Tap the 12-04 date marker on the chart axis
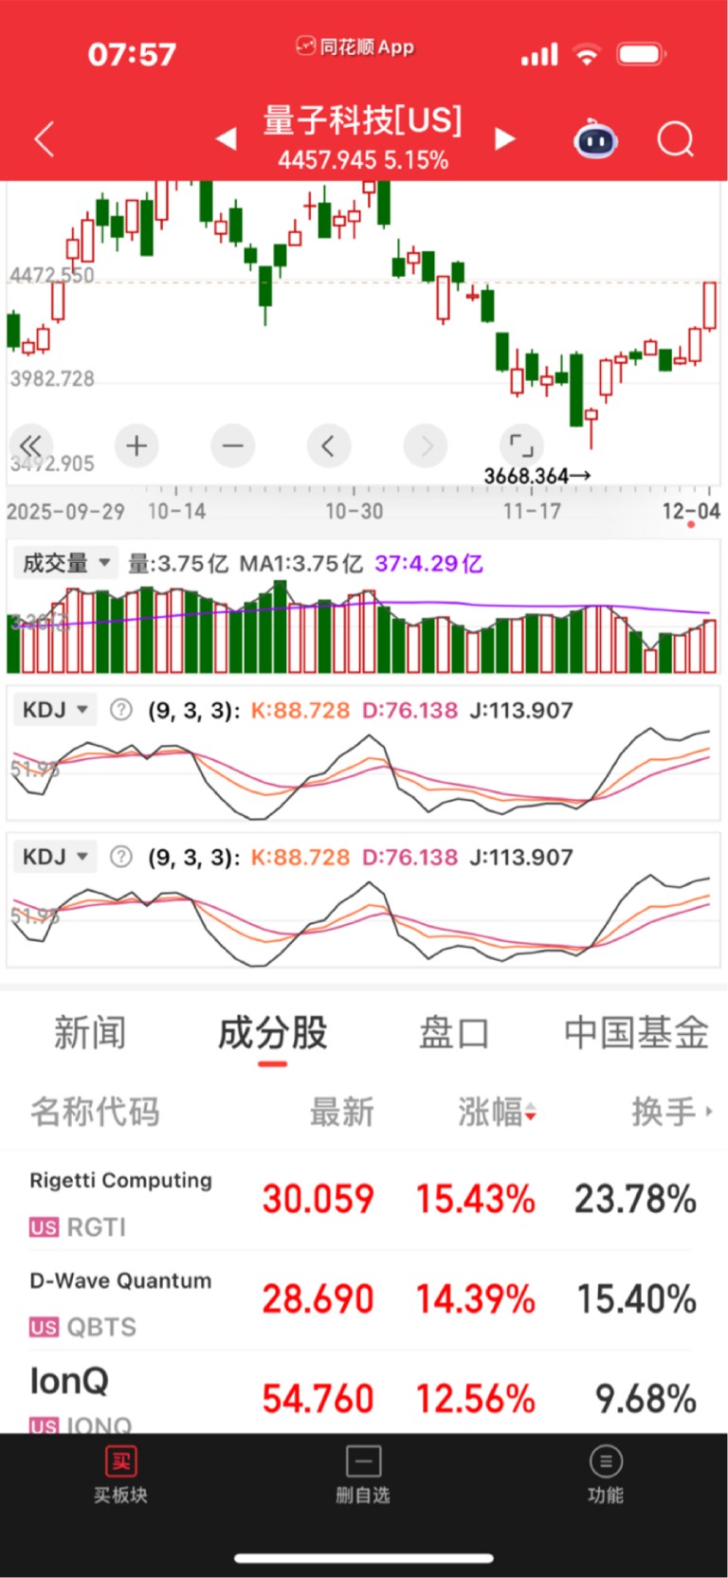 [691, 512]
